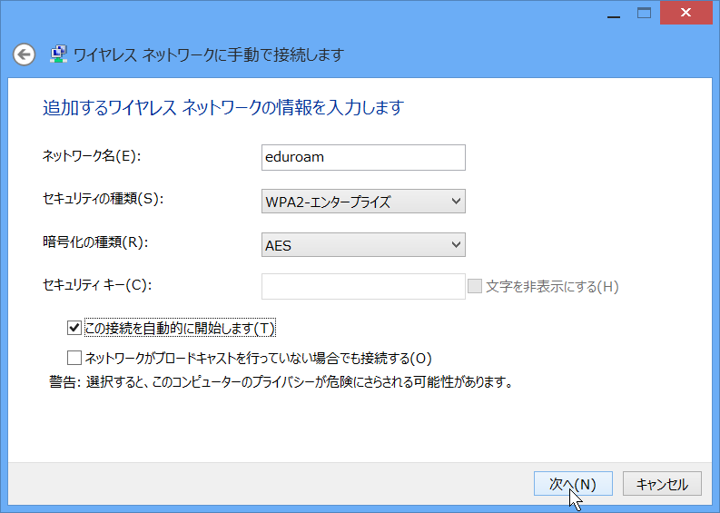Viewport: 720px width, 513px height.
Task: Click the window title ワイヤレス ネットワークに手動で接続します
Action: 209,55
